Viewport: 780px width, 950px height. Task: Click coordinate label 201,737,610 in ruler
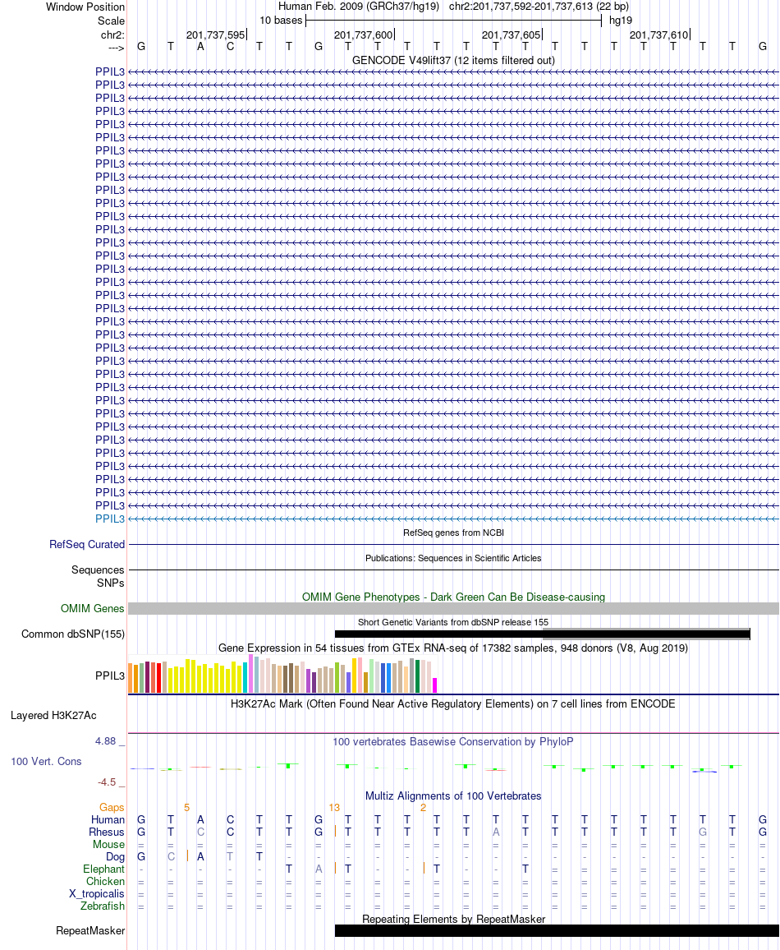(x=658, y=35)
